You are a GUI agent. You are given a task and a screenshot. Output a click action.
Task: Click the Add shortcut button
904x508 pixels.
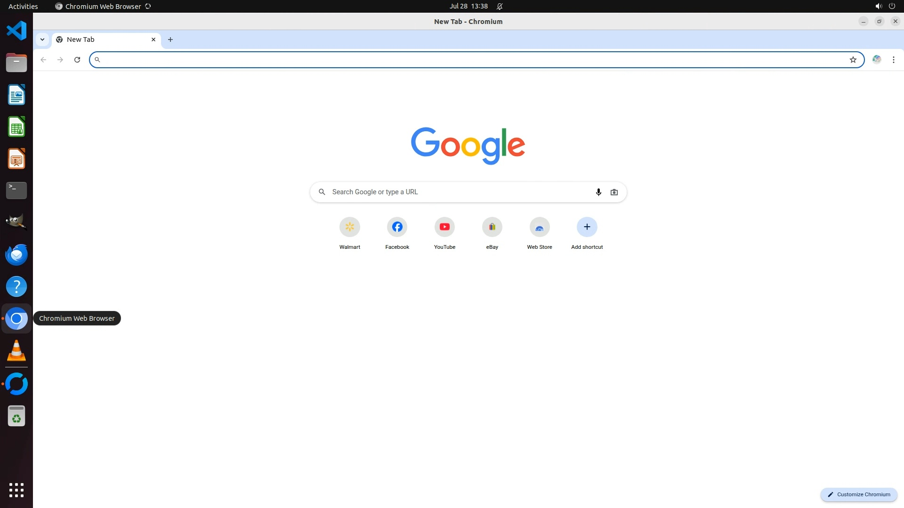tap(587, 227)
